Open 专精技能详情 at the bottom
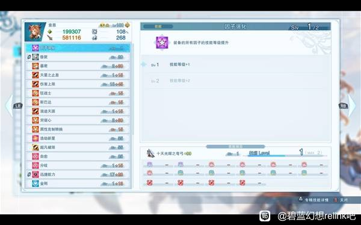Screen dimensions: 361x225 (x=316, y=200)
